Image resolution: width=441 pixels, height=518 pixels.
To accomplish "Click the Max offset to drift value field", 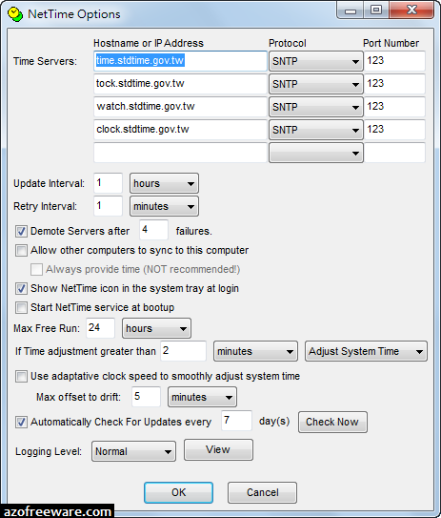I will 146,397.
